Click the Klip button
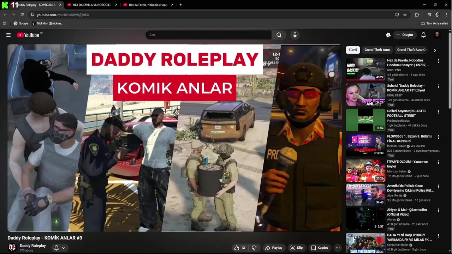The width and height of the screenshot is (452, 254). point(297,248)
